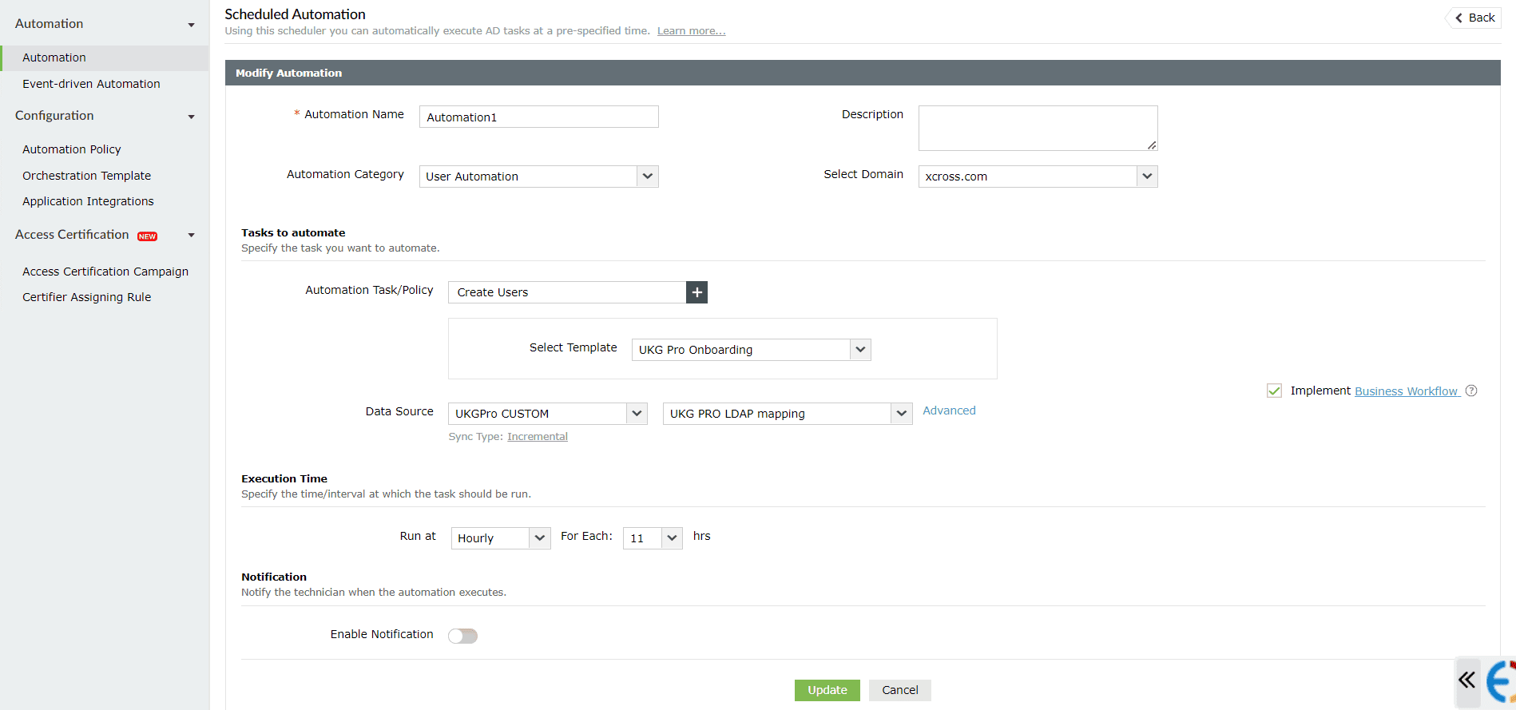Click into the Automation Name field
Screen dimensions: 1516x710
point(539,117)
